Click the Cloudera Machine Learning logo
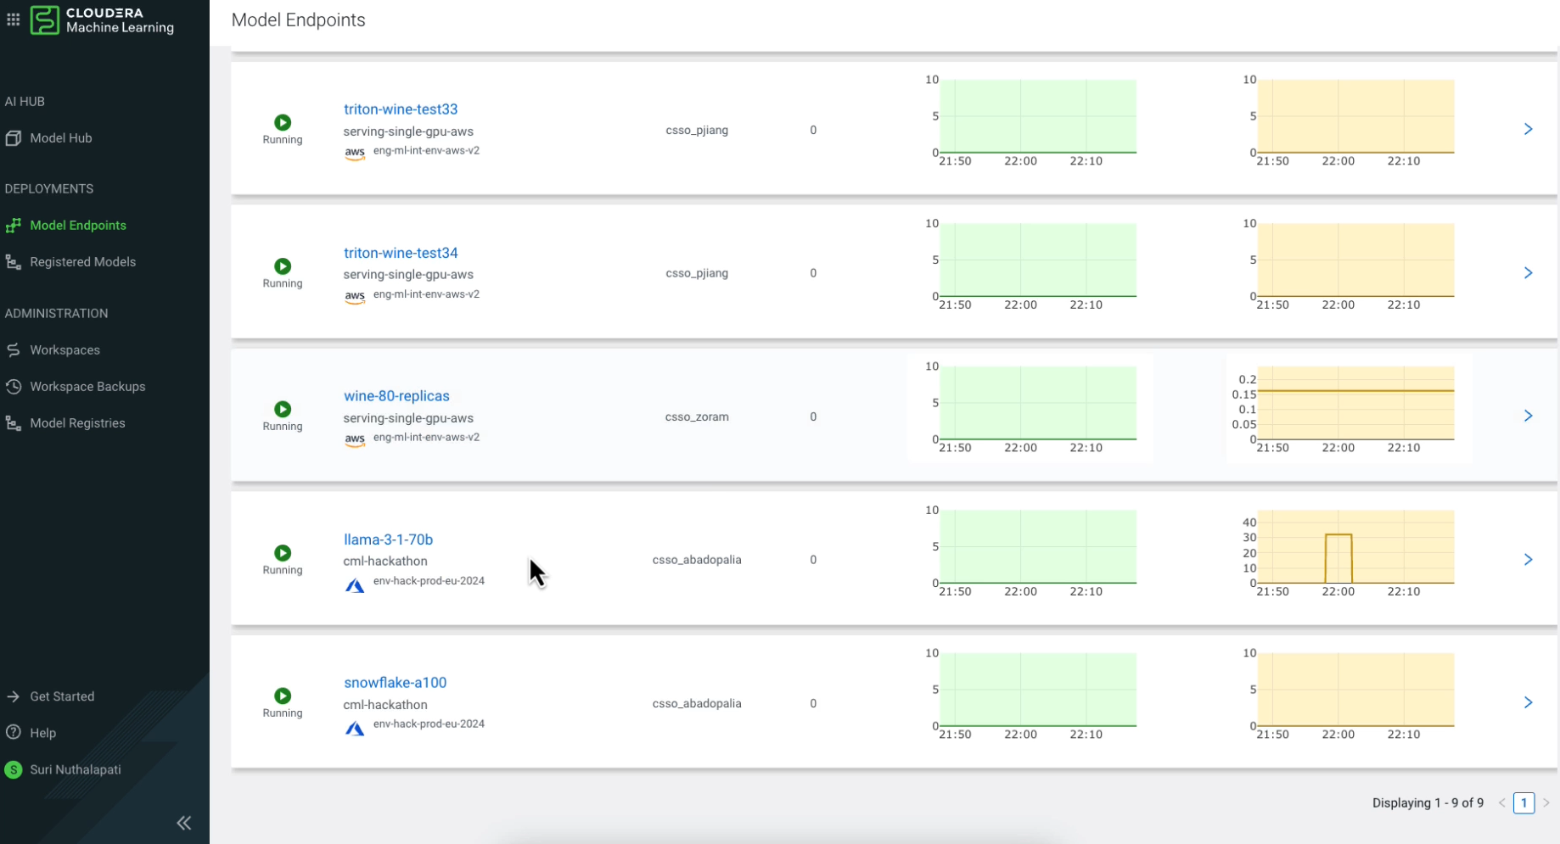The width and height of the screenshot is (1560, 844). tap(102, 20)
